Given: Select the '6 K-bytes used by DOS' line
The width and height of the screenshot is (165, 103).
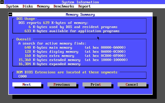Looking at the screenshot, I should pyautogui.click(x=73, y=27).
